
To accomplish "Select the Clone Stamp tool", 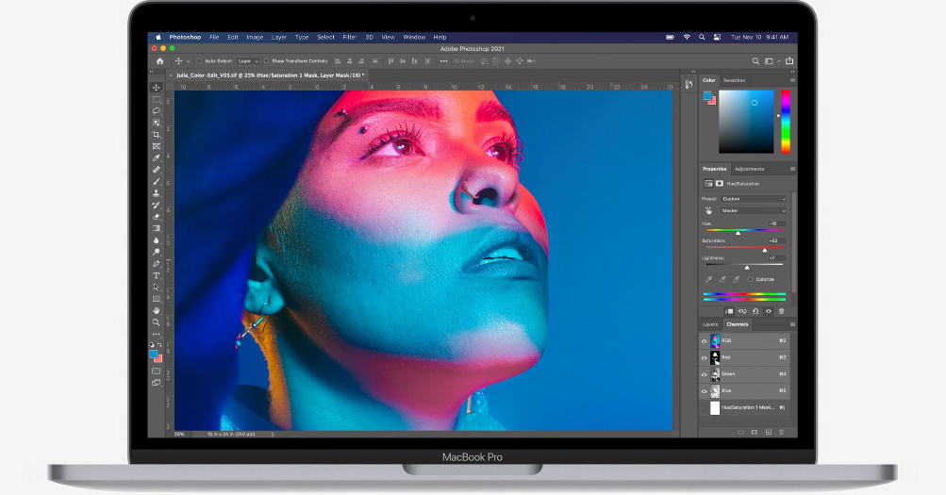I will (157, 193).
